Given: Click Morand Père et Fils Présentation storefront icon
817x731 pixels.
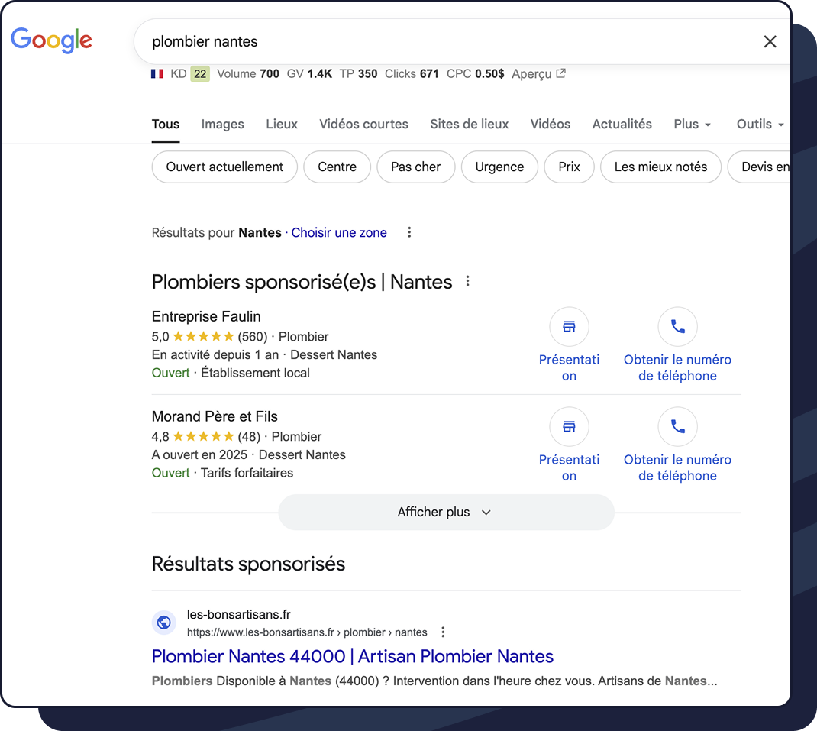Looking at the screenshot, I should pos(569,426).
